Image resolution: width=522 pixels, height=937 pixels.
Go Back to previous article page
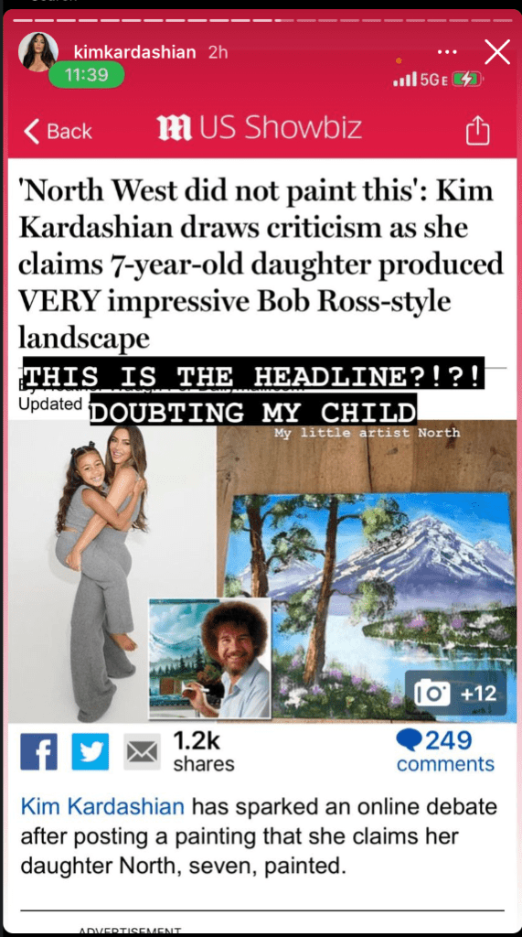[x=58, y=131]
